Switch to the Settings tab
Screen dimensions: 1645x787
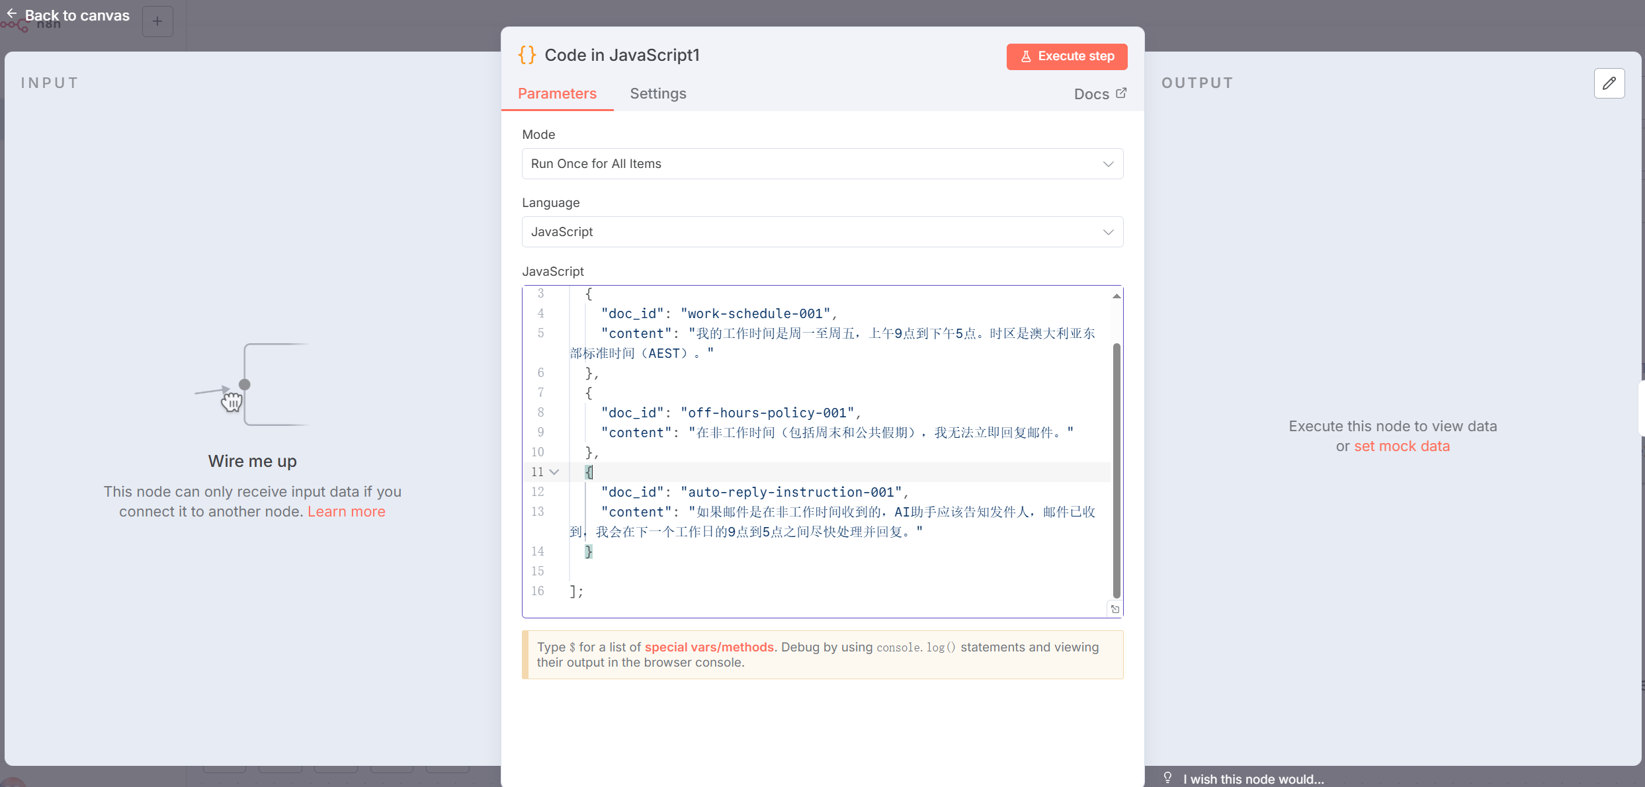click(657, 93)
